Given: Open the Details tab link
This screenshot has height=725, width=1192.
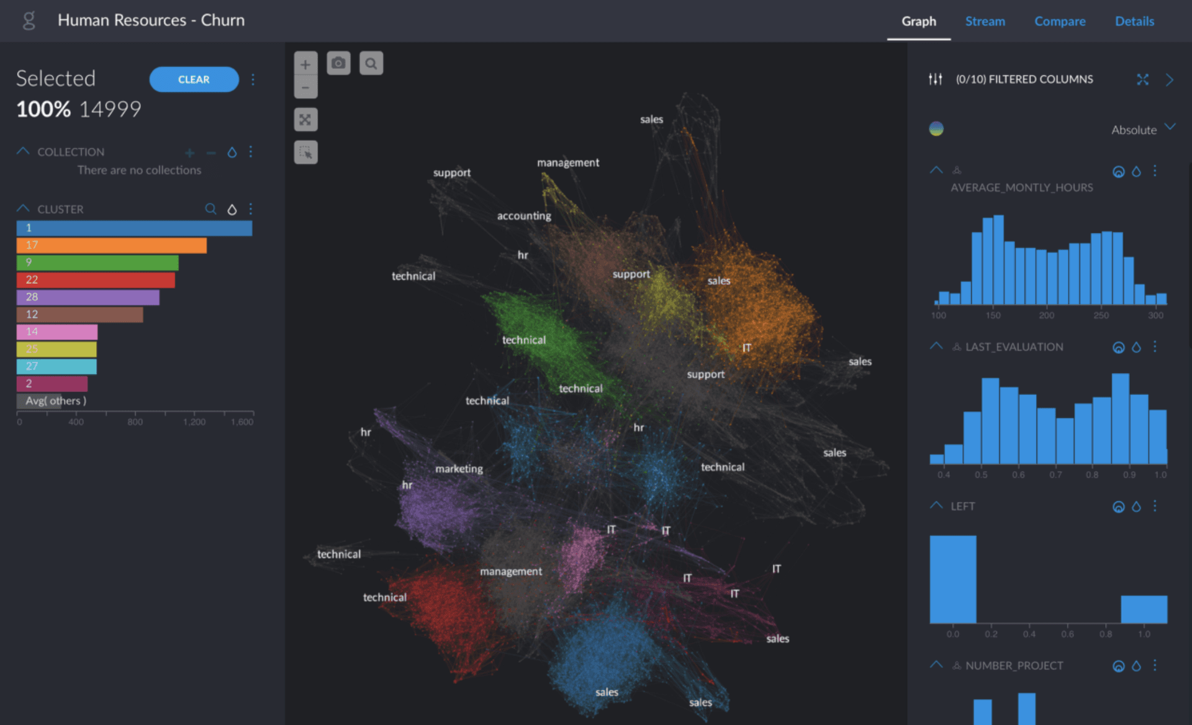Looking at the screenshot, I should point(1134,21).
